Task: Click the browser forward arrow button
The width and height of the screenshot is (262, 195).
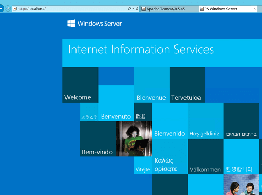Action: (x=8, y=8)
